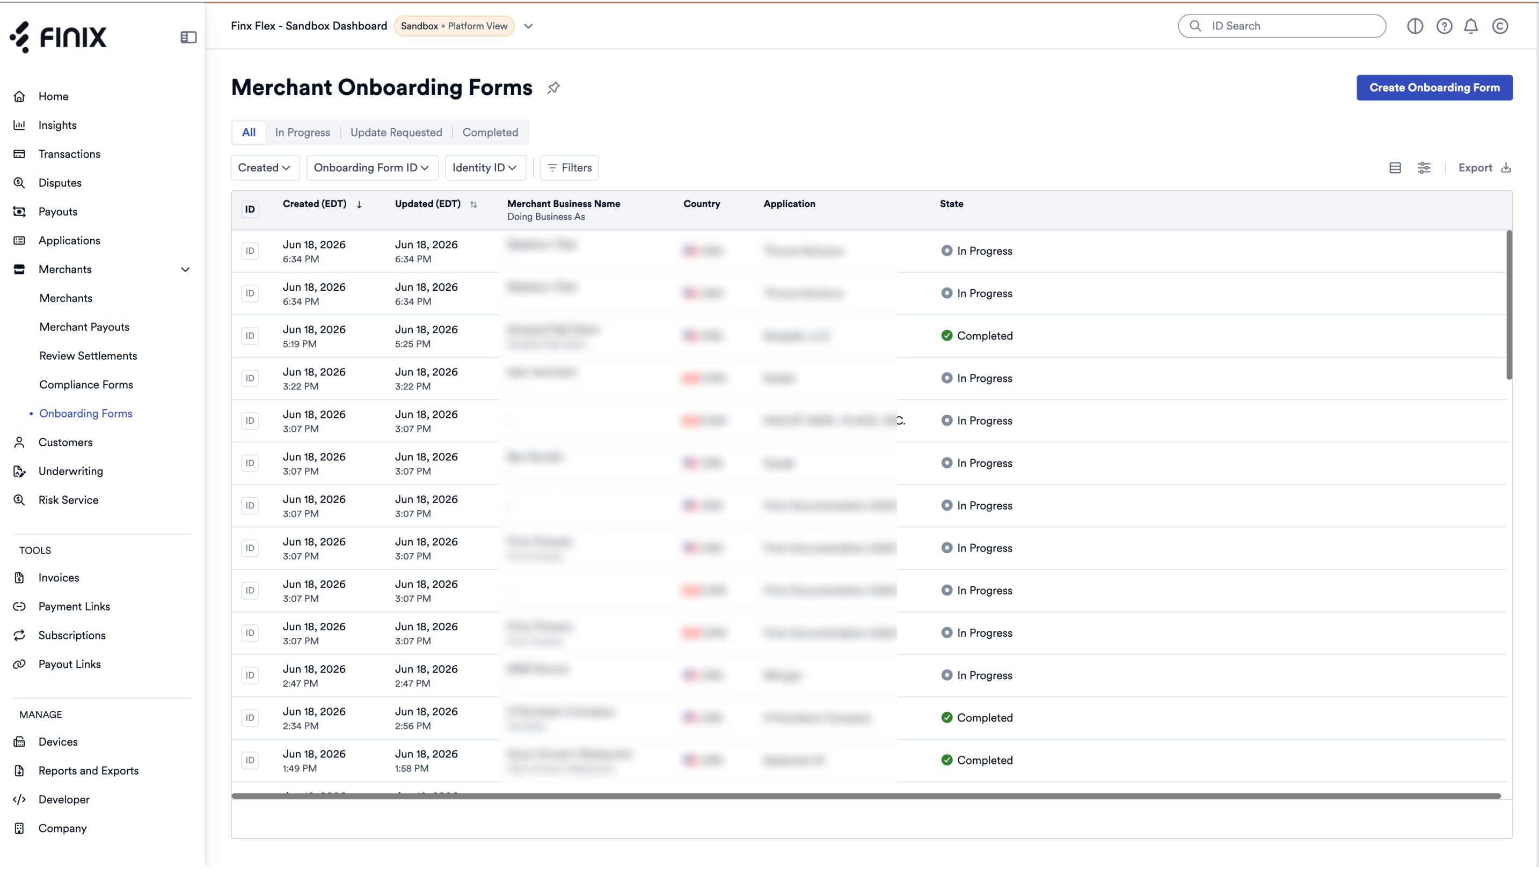The height and width of the screenshot is (869, 1539).
Task: Click the Export button label
Action: click(1475, 168)
